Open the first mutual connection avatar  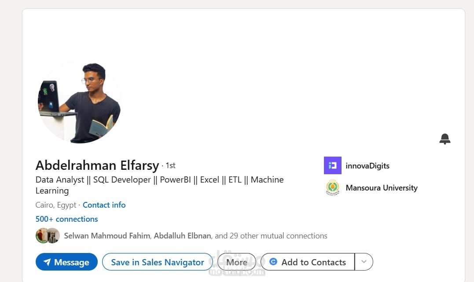[x=42, y=236]
